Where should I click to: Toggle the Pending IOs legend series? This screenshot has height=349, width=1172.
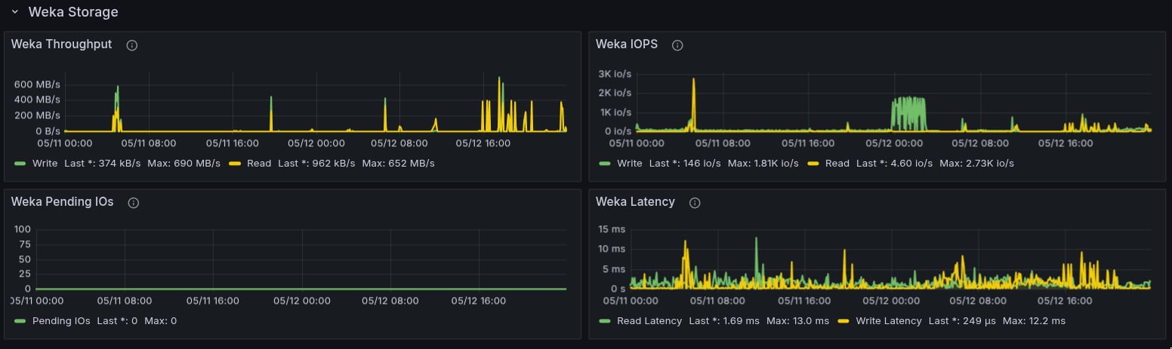click(x=61, y=321)
